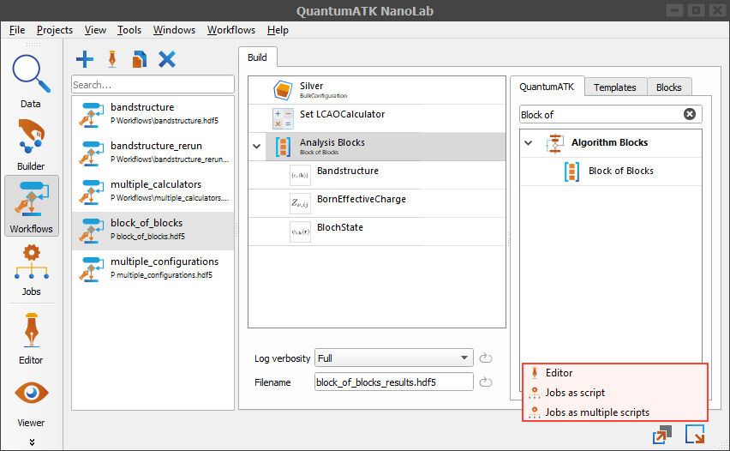
Task: Click the LCAOCalculator calculator icon
Action: point(283,118)
